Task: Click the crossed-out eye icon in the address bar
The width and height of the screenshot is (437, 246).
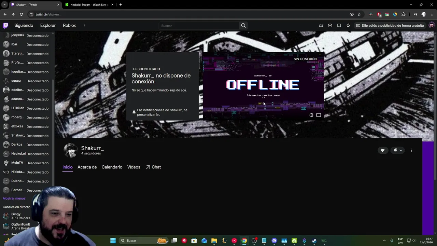Action: [352, 14]
